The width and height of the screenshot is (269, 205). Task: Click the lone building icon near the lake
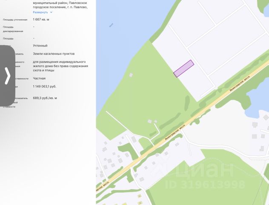(131, 75)
